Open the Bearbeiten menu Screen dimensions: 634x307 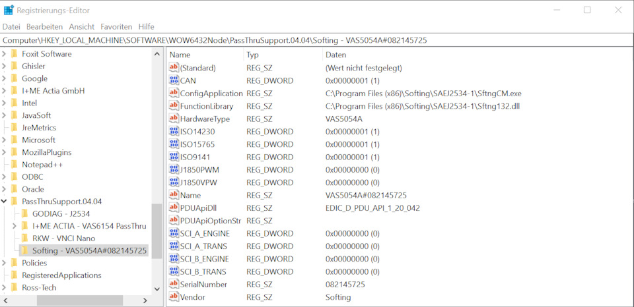point(44,26)
